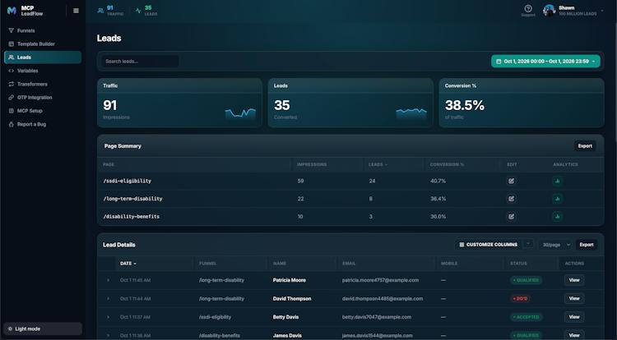Toggle Light mode at sidebar bottom

[x=43, y=329]
